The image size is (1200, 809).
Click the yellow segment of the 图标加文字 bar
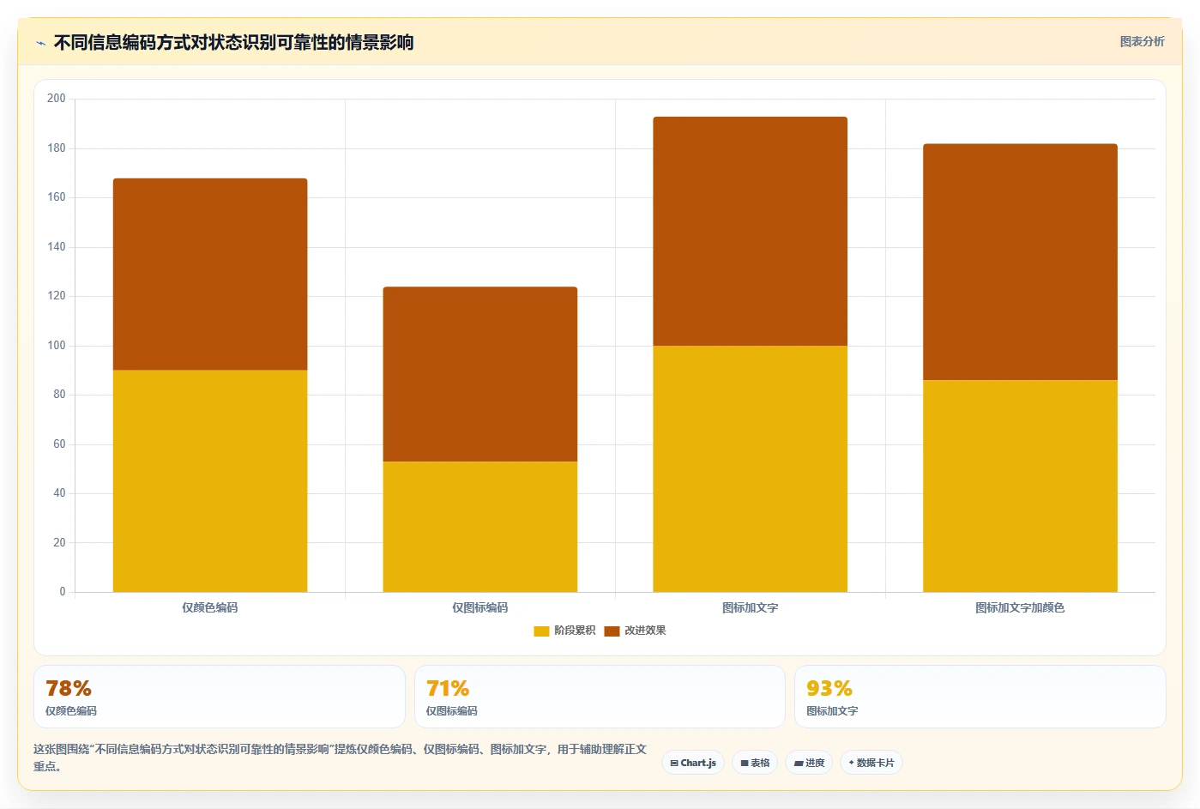751,469
